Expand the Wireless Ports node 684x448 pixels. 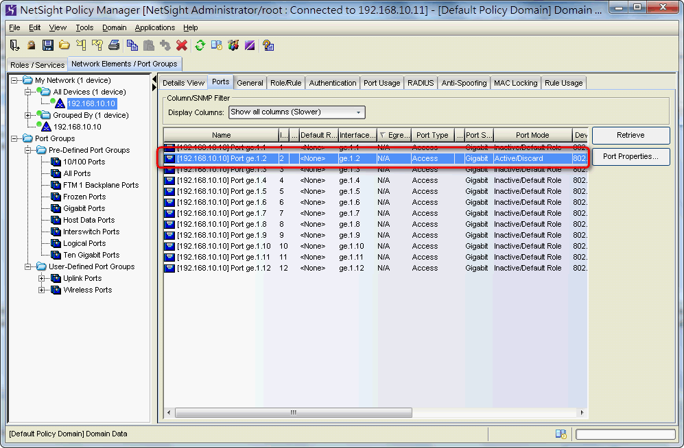pyautogui.click(x=42, y=290)
